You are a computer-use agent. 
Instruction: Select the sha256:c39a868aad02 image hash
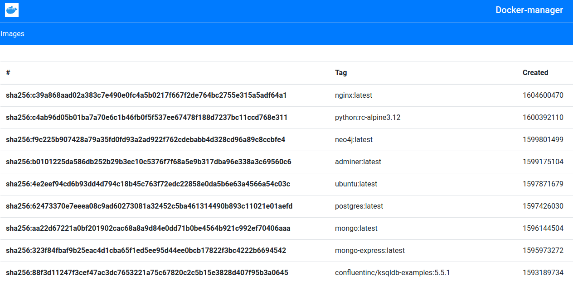coord(146,95)
